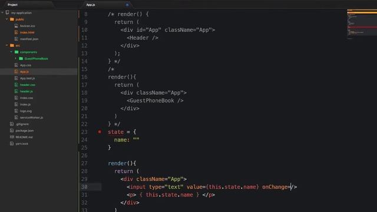Click the green components folder icon
Screen dimensions: 377x212
[x=16, y=52]
